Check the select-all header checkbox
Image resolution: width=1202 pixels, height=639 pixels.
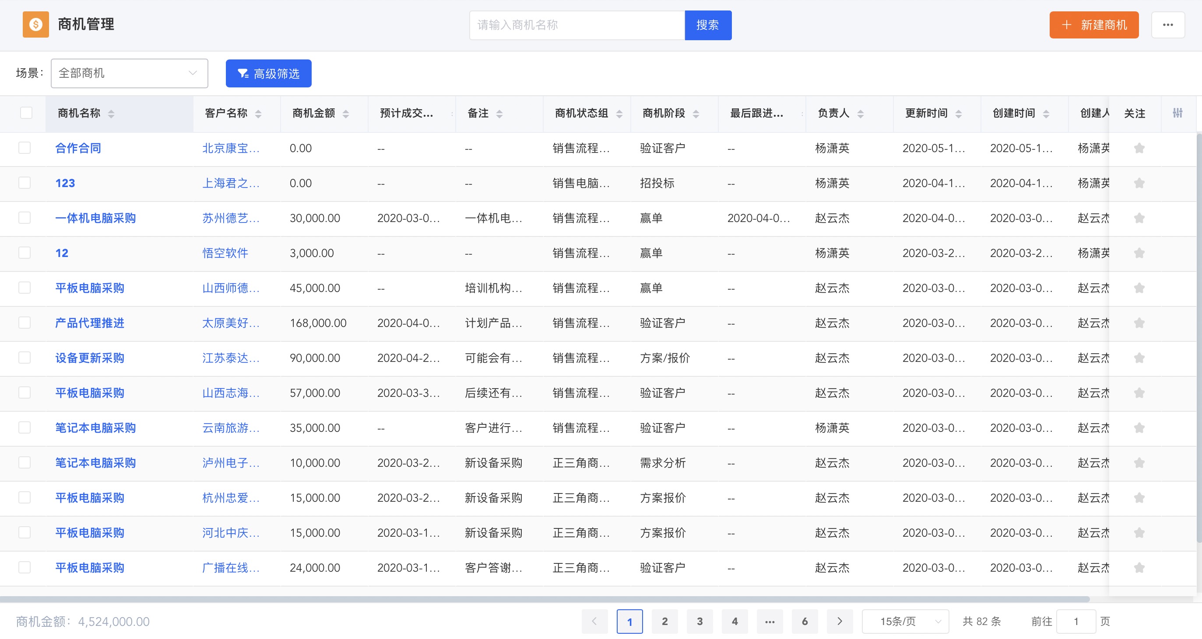[26, 113]
